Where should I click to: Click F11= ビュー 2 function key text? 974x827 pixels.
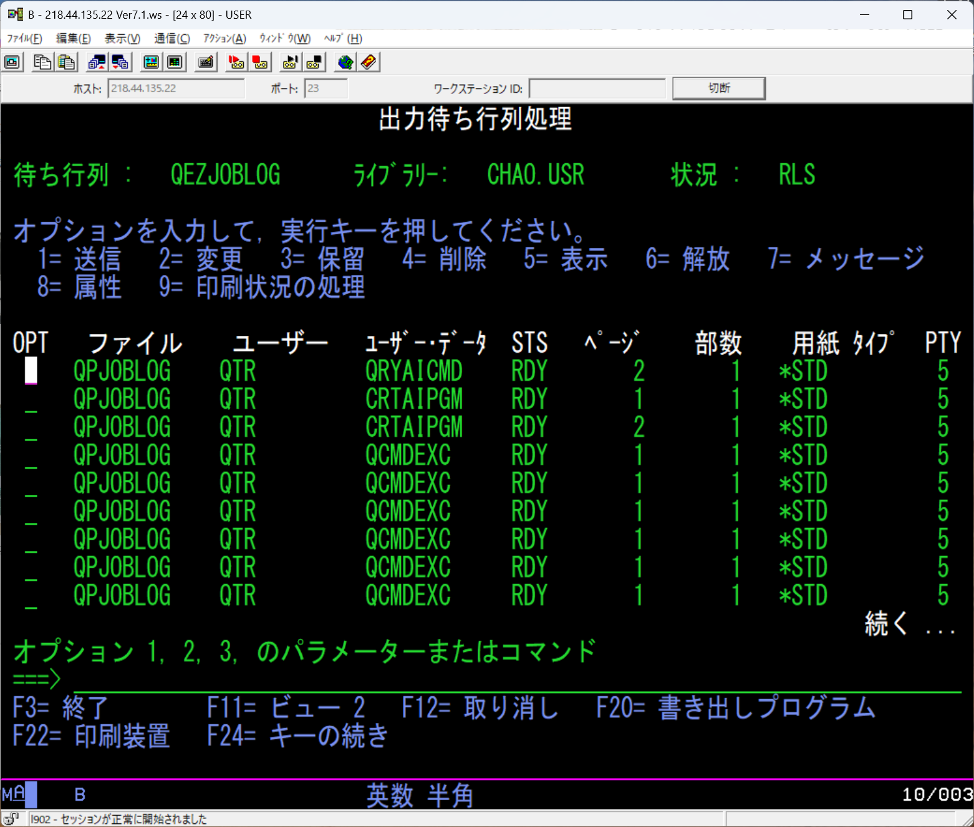coord(286,708)
